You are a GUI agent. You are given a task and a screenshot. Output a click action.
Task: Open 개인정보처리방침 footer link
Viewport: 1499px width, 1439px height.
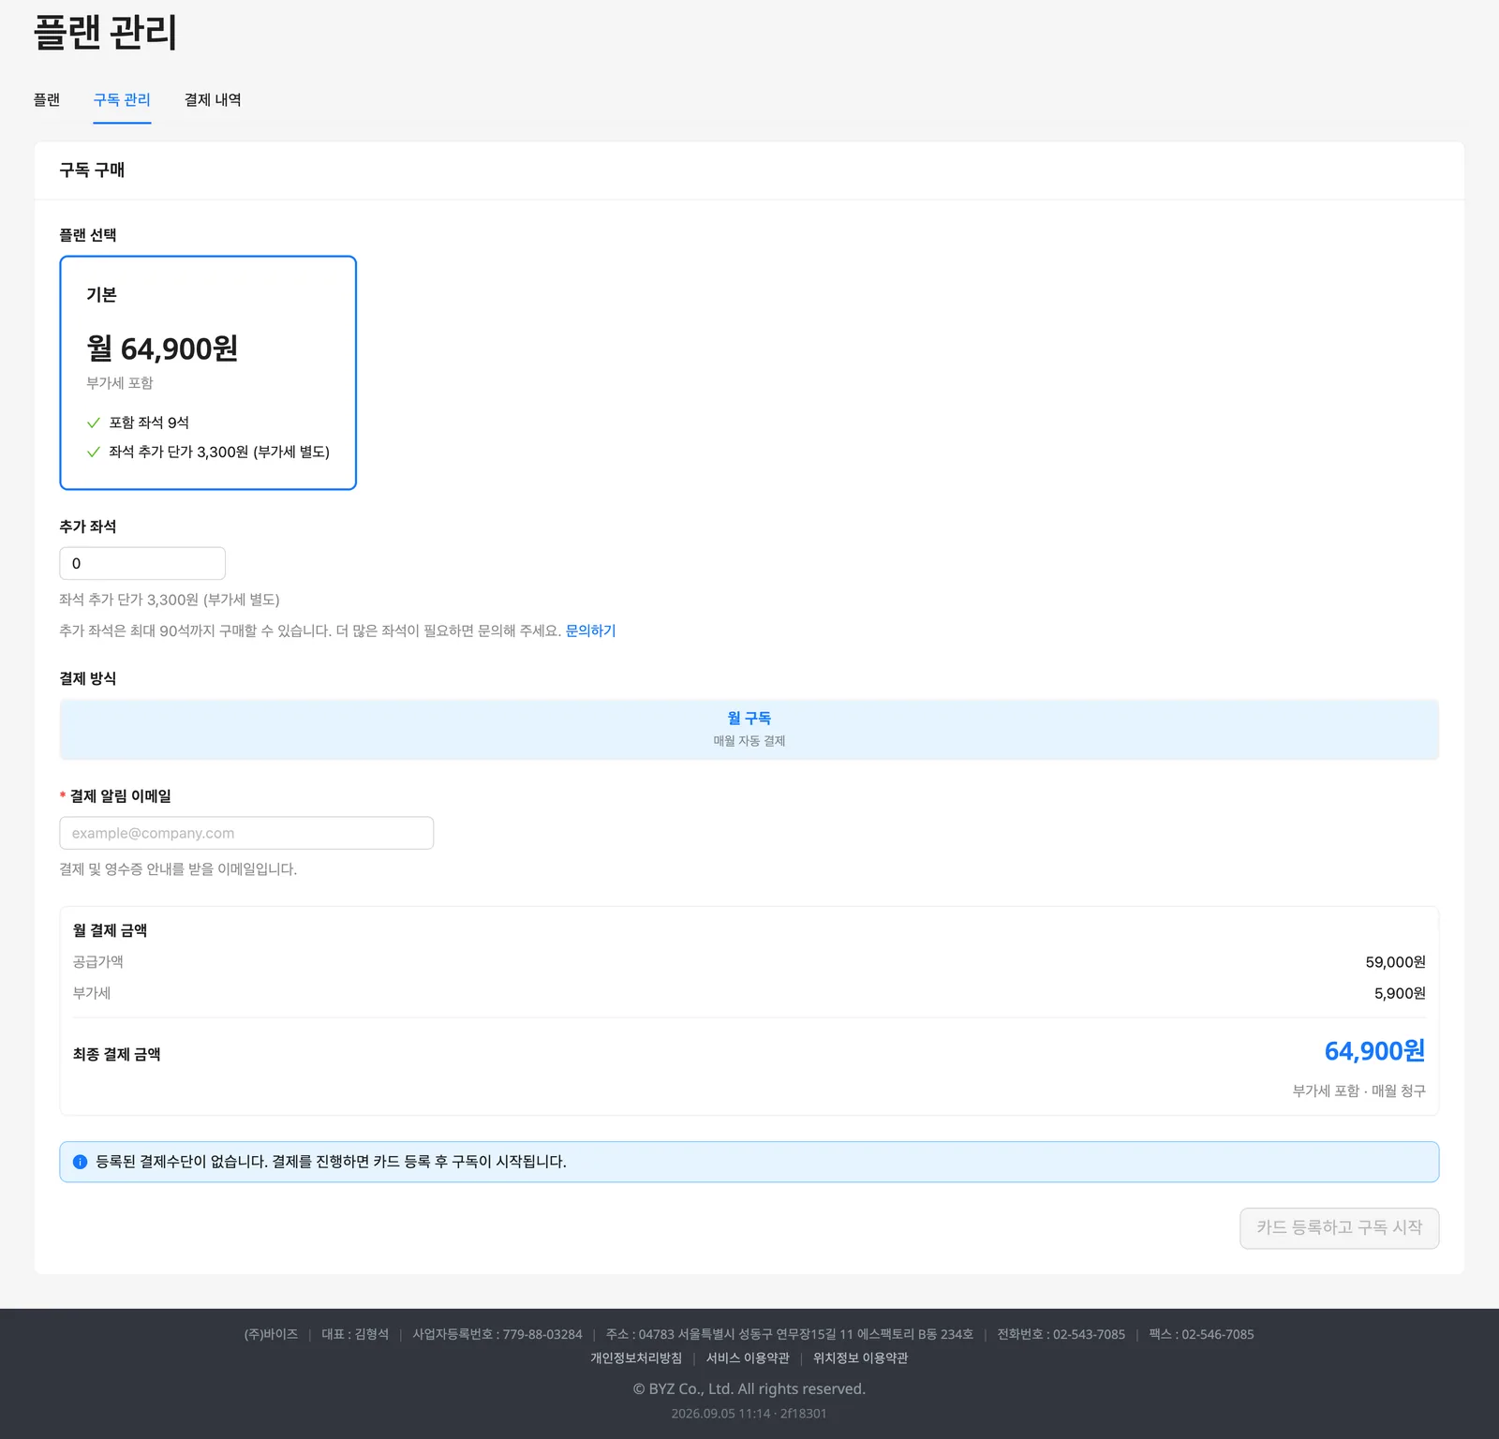(636, 1357)
